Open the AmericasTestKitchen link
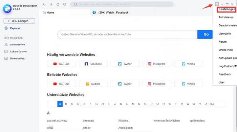 [167, 120]
